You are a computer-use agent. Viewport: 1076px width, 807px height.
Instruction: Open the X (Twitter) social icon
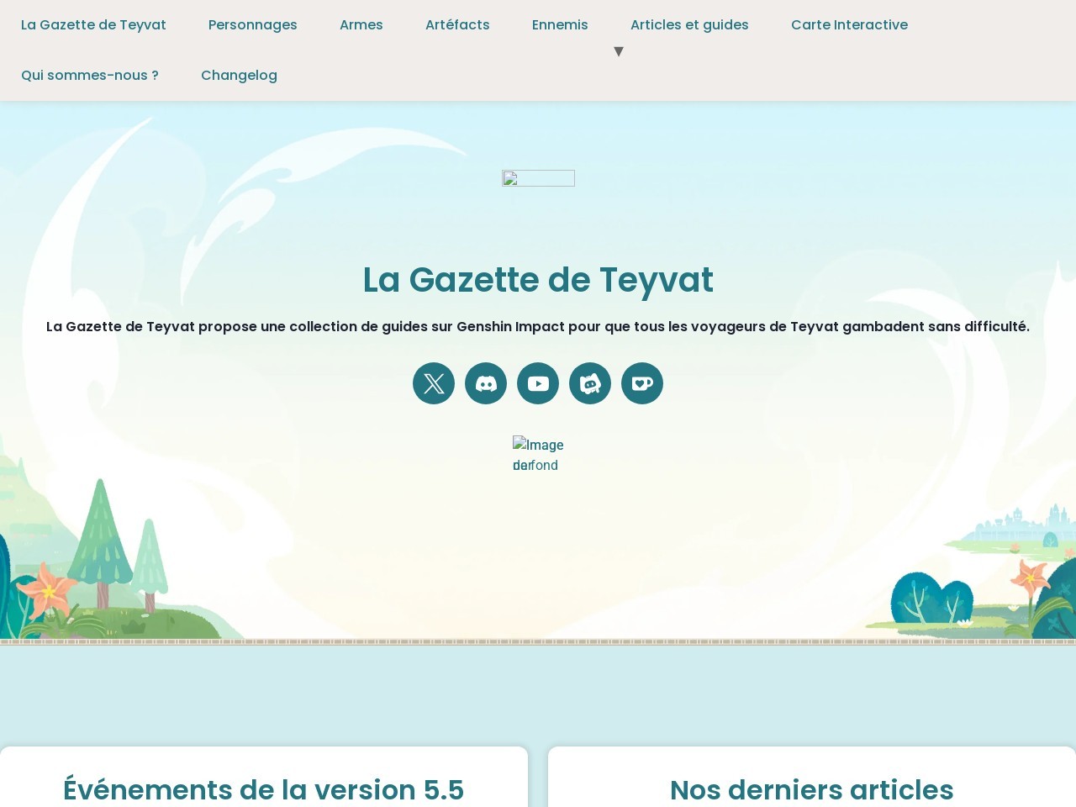click(x=434, y=383)
